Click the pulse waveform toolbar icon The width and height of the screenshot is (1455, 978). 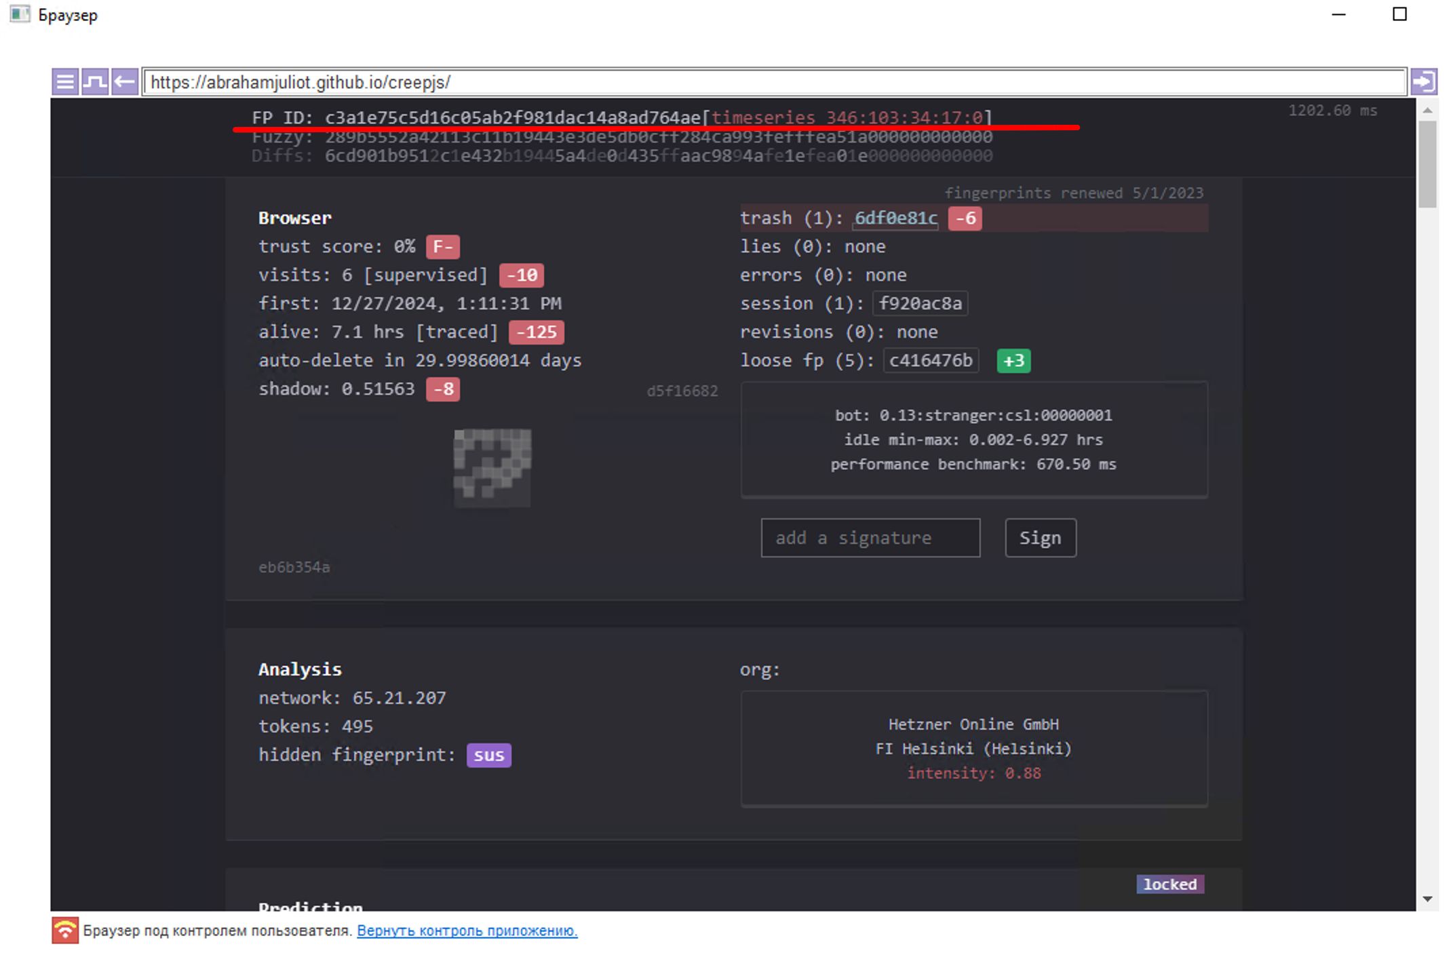tap(95, 82)
